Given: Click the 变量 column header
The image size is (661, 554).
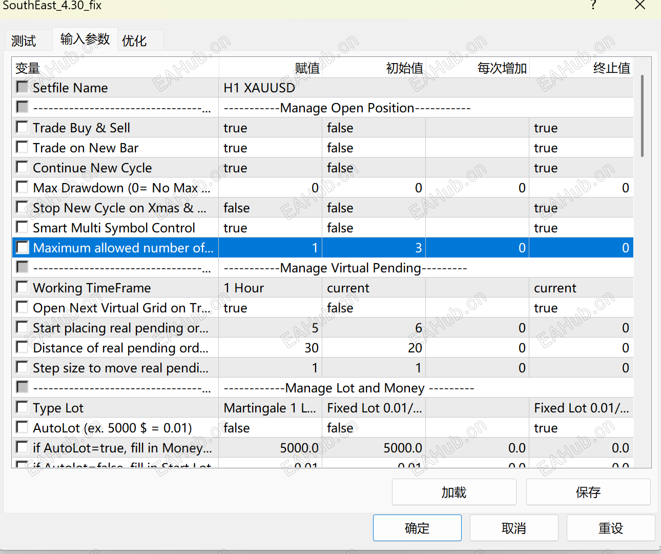Looking at the screenshot, I should [115, 68].
